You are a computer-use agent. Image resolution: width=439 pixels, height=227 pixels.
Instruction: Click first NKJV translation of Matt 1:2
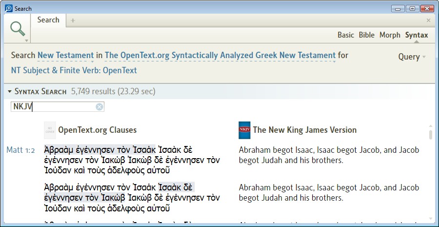(329, 155)
